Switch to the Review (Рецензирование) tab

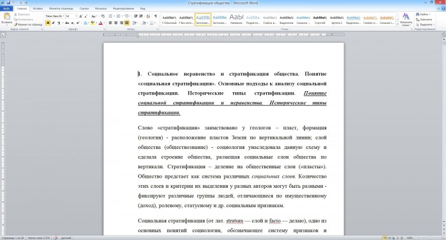[123, 8]
